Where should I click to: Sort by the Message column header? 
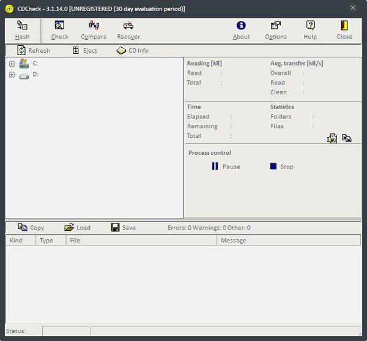pos(289,241)
